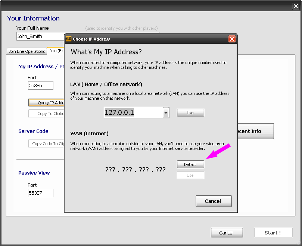
Task: Click Cancel at the bottom of main window
Action: (227, 233)
